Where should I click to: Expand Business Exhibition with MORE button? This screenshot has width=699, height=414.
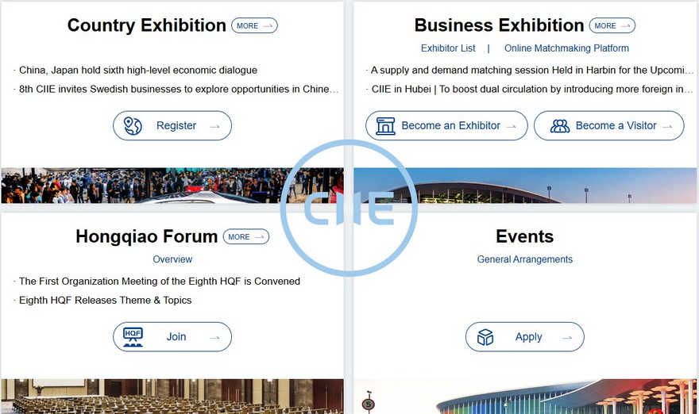point(612,25)
